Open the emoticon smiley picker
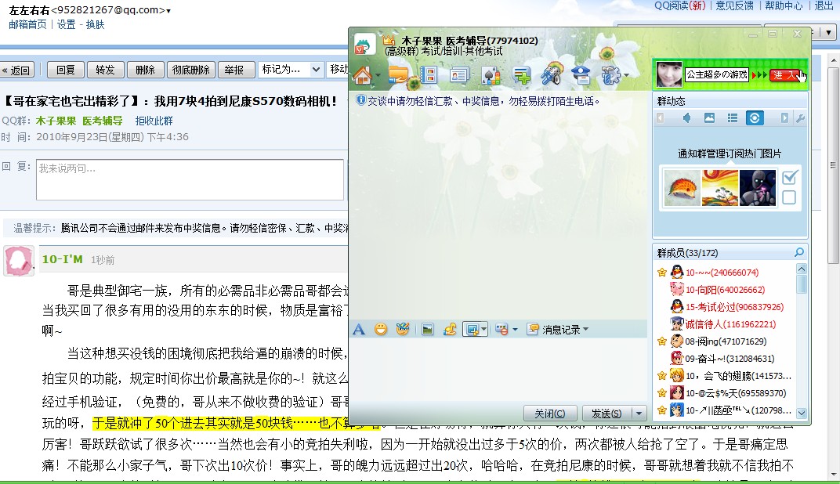Image resolution: width=840 pixels, height=484 pixels. (381, 329)
